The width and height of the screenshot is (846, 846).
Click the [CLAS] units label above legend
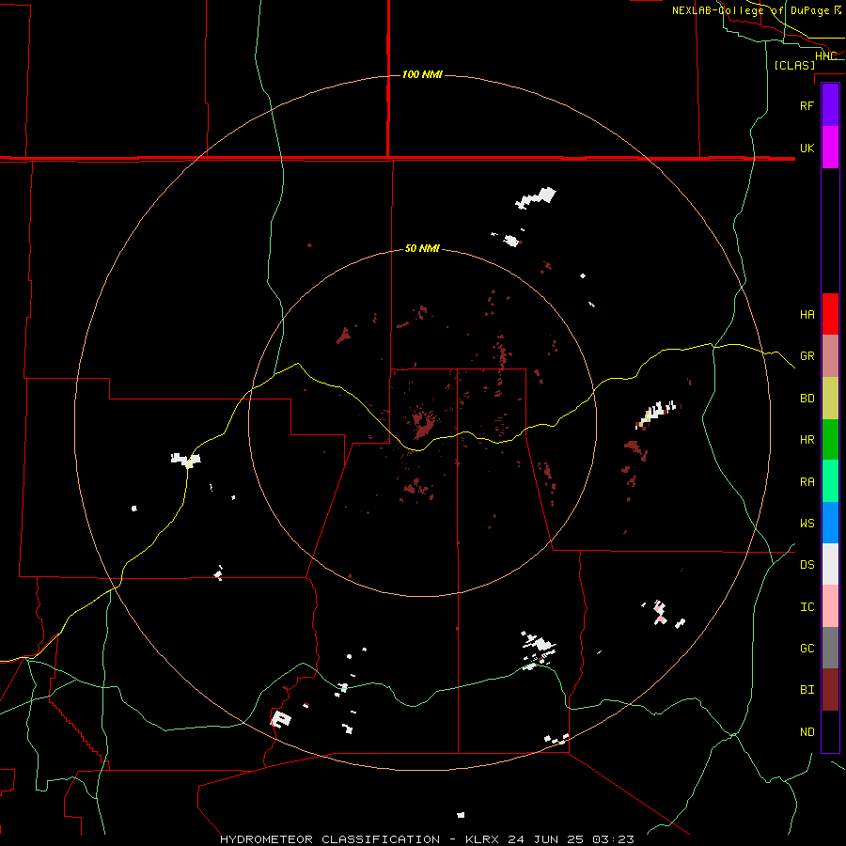coord(794,65)
